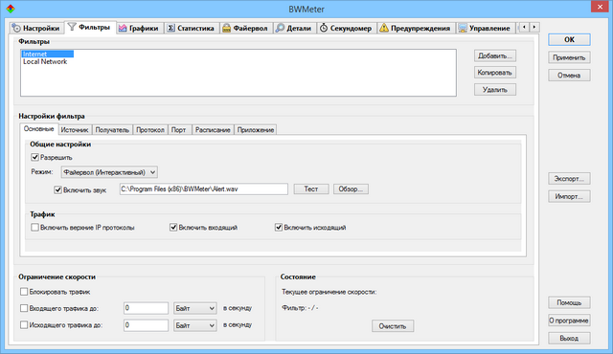Click the Выход button

click(569, 338)
